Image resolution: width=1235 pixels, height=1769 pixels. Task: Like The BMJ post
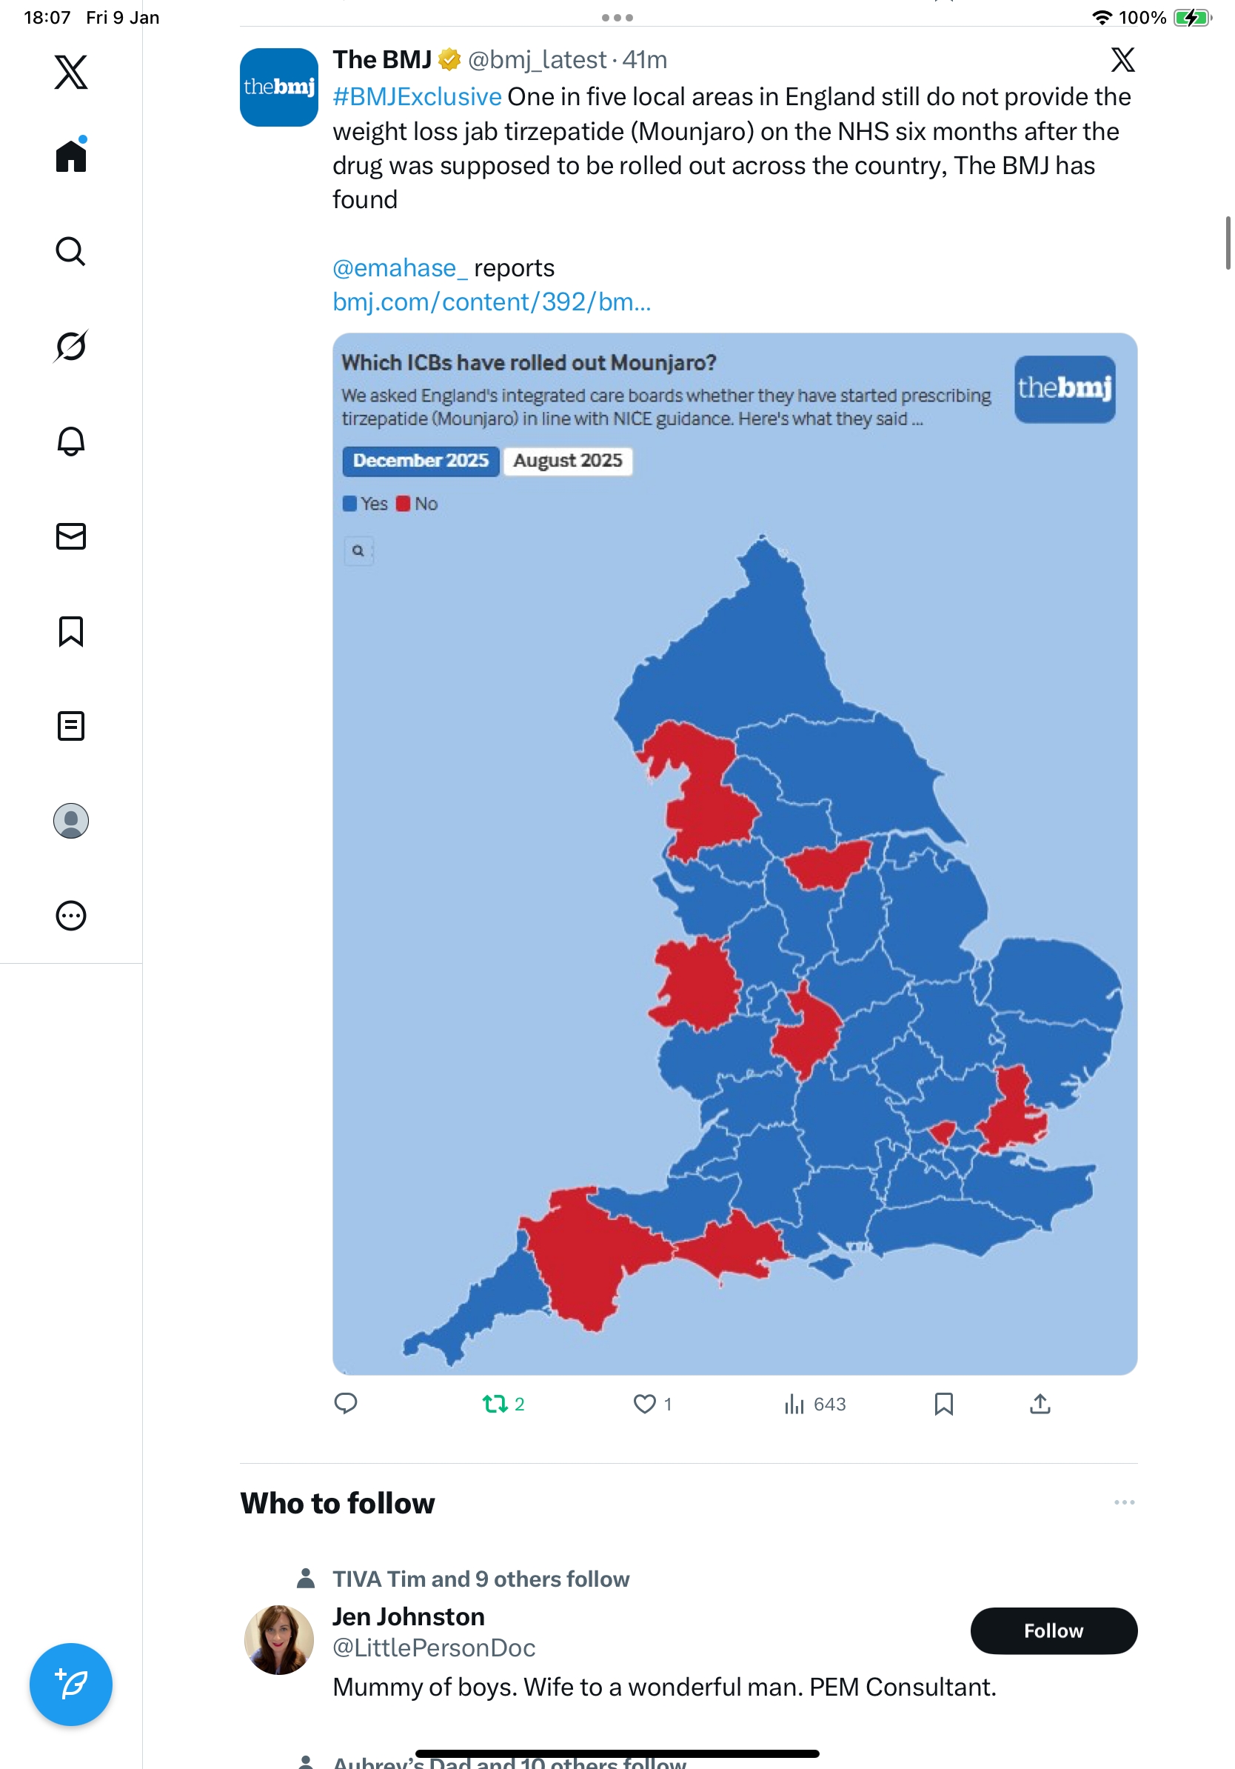(x=644, y=1404)
